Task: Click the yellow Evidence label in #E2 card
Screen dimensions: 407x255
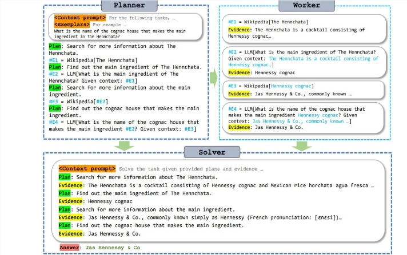Action: (x=239, y=72)
